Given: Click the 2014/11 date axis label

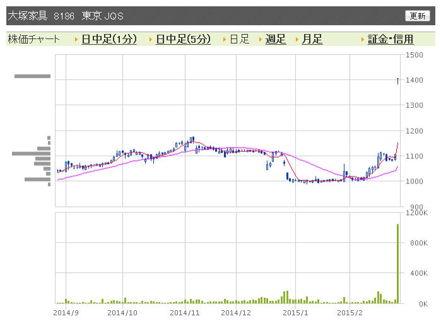Looking at the screenshot, I should pos(185,313).
